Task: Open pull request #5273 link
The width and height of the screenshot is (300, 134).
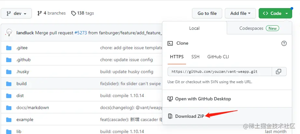Action: 81,33
